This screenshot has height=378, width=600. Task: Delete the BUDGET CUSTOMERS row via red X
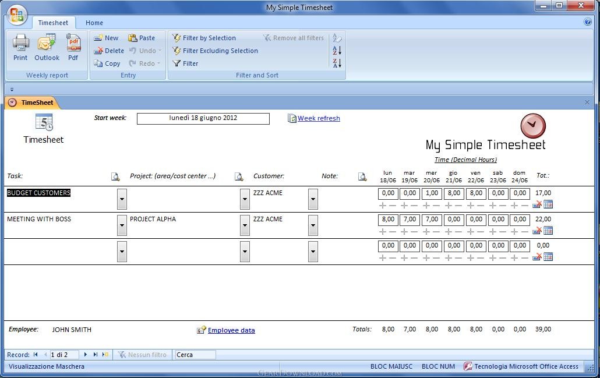[537, 204]
